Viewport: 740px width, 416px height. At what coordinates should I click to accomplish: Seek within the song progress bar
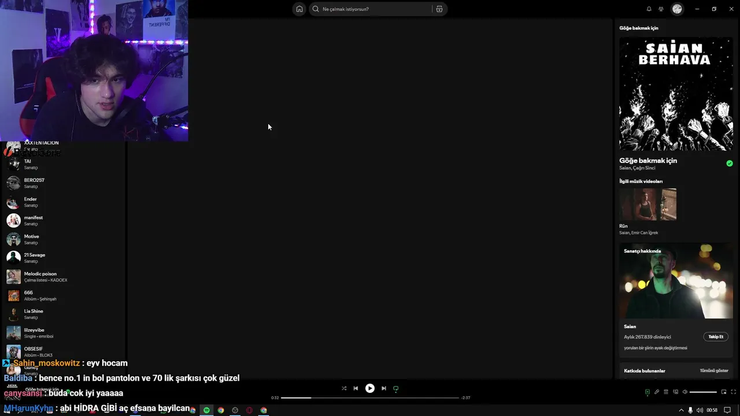(x=370, y=398)
